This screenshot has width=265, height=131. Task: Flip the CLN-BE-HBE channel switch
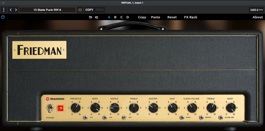coord(220,117)
